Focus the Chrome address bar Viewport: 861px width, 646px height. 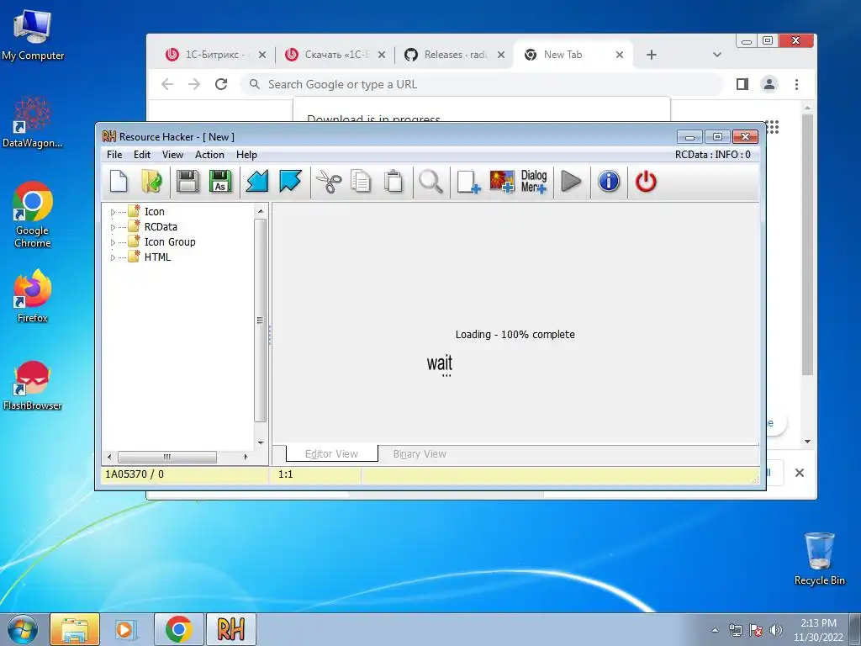pyautogui.click(x=481, y=84)
